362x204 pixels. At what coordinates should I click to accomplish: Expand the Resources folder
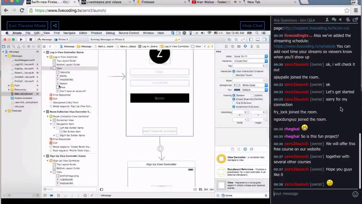9,90
